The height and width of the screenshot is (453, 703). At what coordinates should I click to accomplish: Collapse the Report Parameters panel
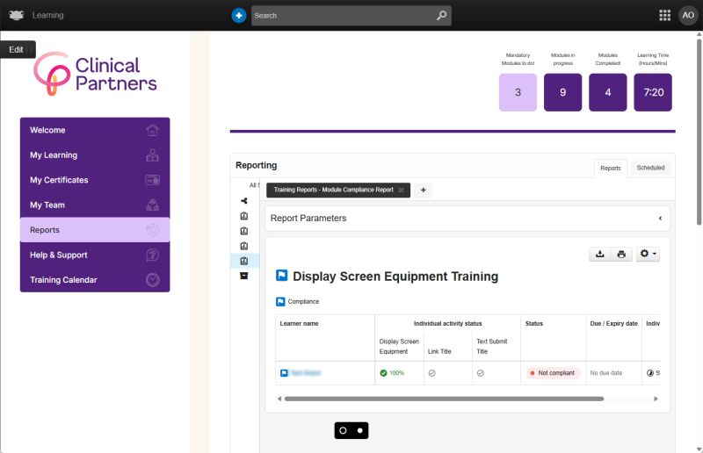pyautogui.click(x=660, y=218)
